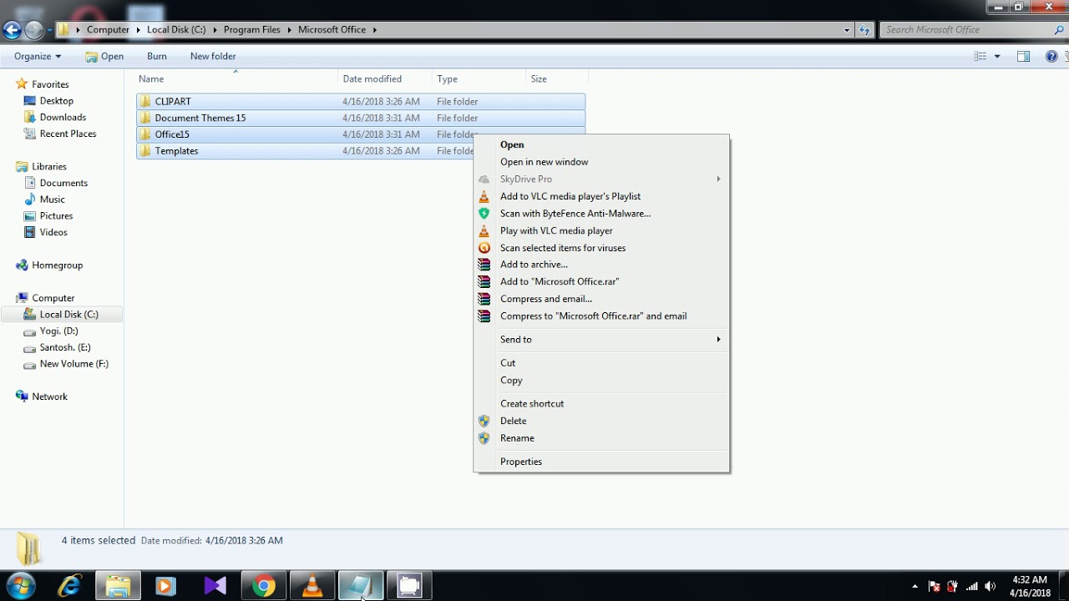Click the address bar refresh icon

coord(865,29)
